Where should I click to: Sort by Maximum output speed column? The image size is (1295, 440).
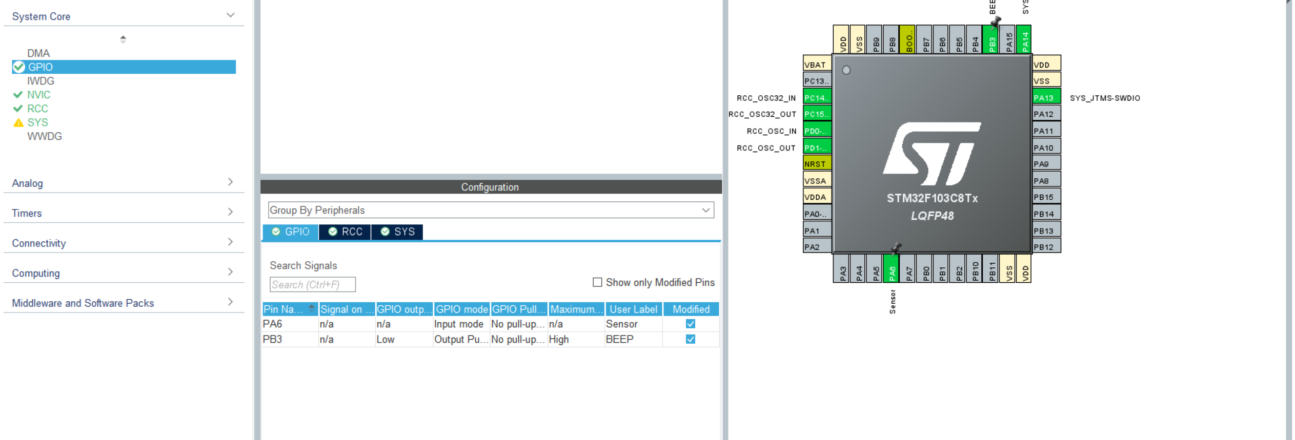pyautogui.click(x=577, y=309)
